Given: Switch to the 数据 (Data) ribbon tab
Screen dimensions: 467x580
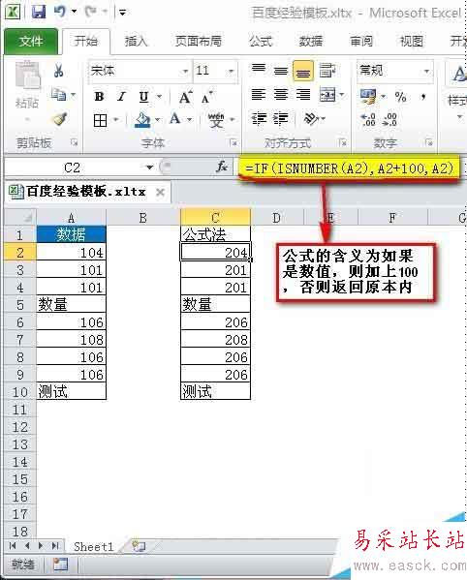Looking at the screenshot, I should (x=310, y=41).
